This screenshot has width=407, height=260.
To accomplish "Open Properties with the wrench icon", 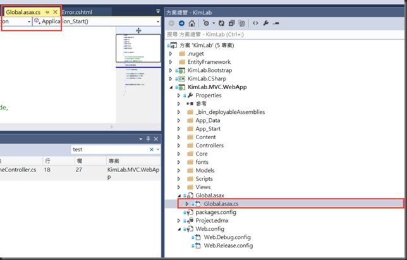I will 266,23.
